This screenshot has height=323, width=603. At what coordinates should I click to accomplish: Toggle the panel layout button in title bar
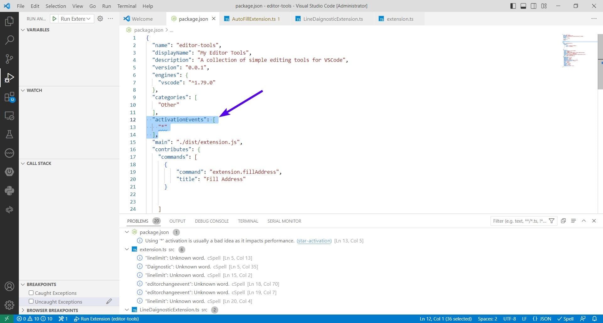click(x=523, y=6)
